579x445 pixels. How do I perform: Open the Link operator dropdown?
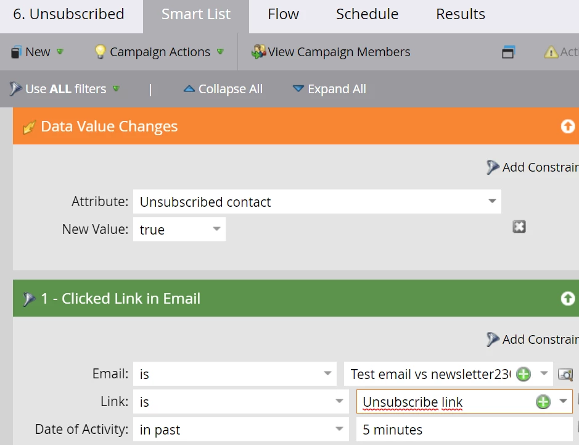coord(240,401)
